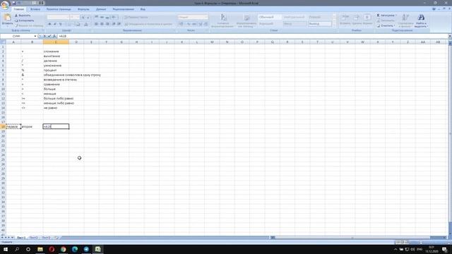Apply fill color bucket icon
452x254 pixels.
pos(78,24)
